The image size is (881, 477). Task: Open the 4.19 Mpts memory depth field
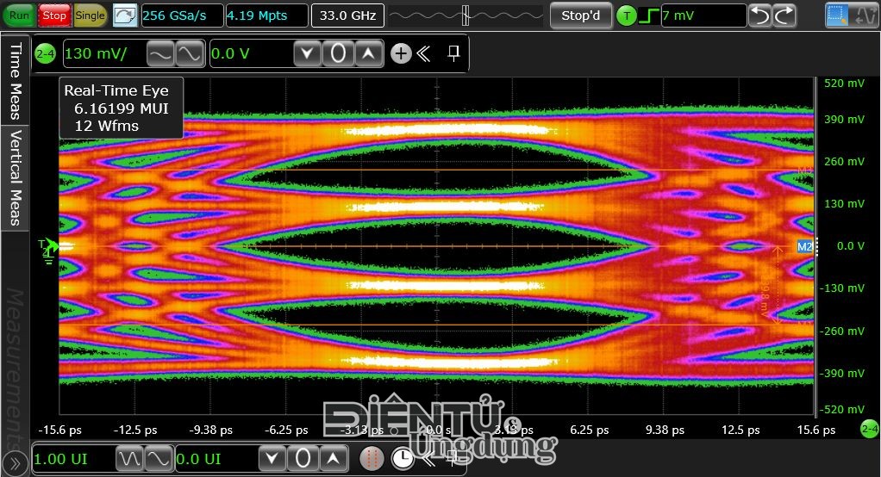(266, 15)
